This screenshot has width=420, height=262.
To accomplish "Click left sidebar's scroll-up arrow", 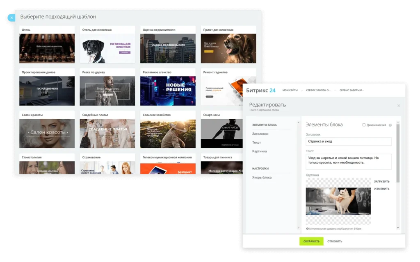I will tap(298, 122).
